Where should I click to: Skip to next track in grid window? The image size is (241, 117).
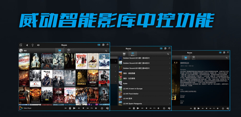coord(79,108)
